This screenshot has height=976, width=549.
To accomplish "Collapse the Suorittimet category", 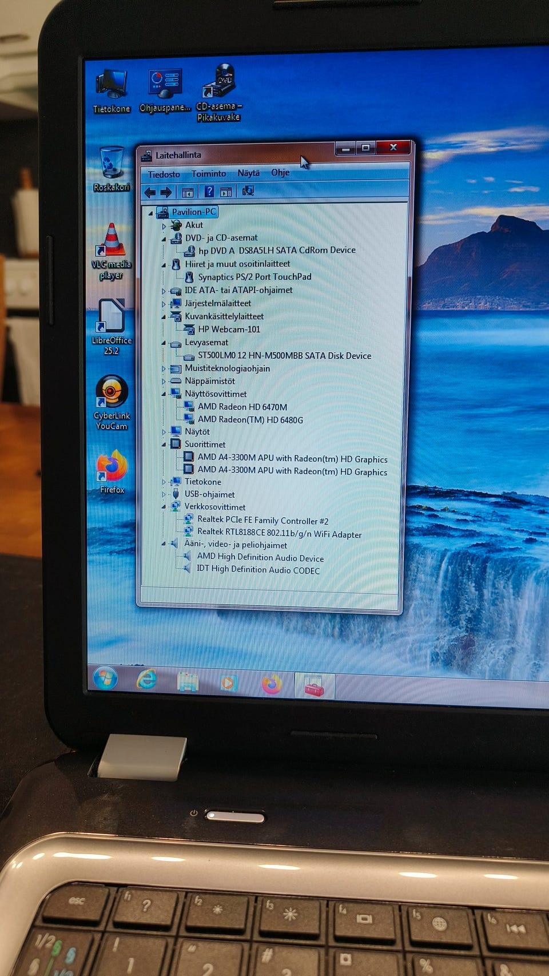I will click(164, 445).
